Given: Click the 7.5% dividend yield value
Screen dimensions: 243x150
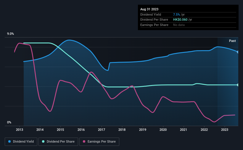Looking at the screenshot, I should tap(176, 14).
